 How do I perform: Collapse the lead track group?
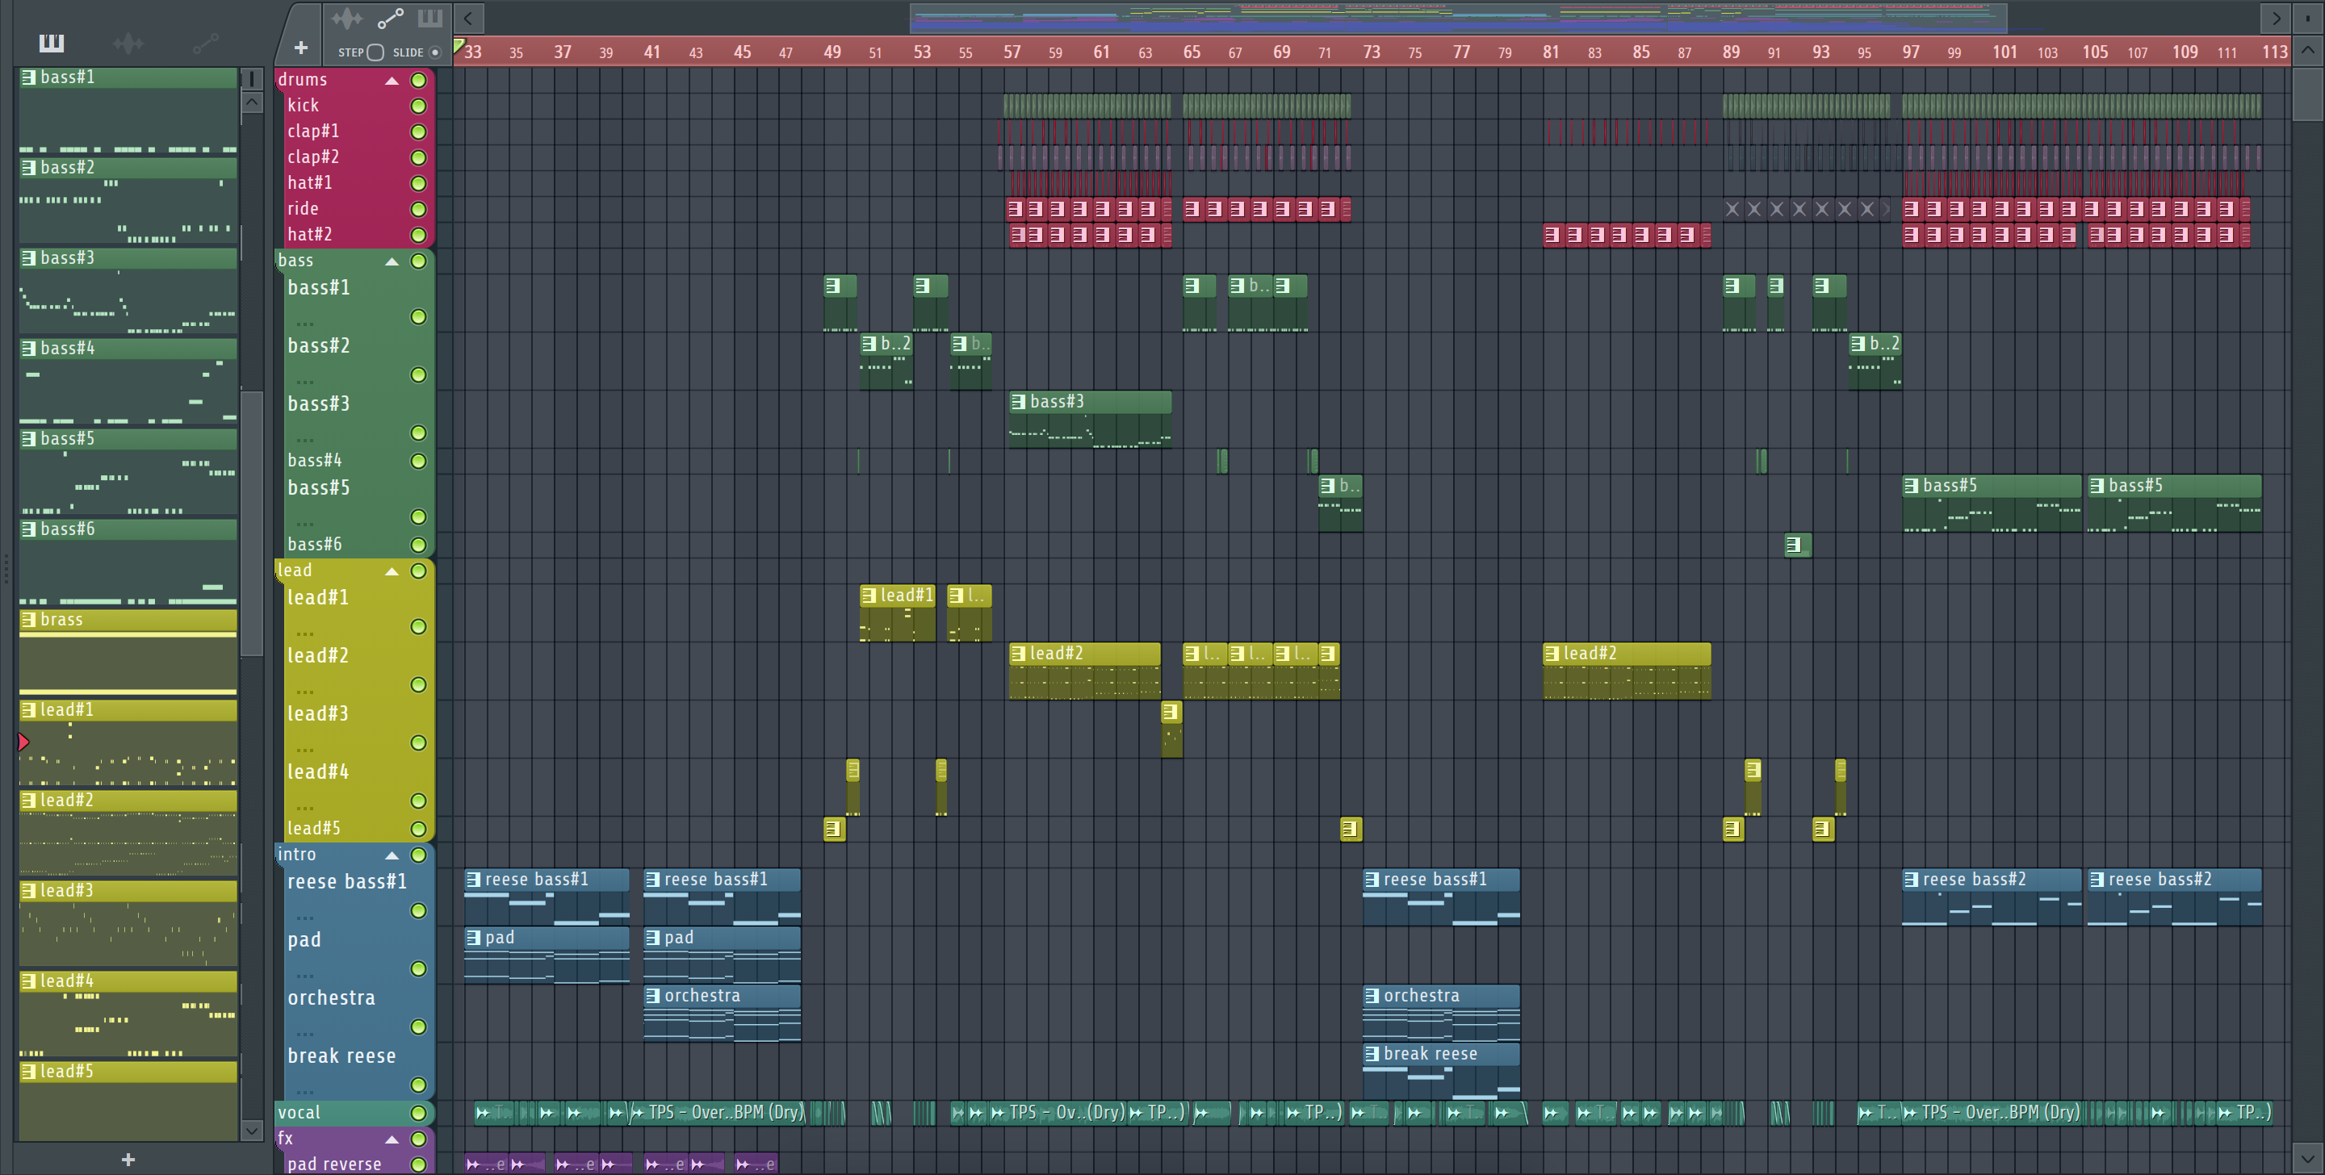(x=392, y=571)
